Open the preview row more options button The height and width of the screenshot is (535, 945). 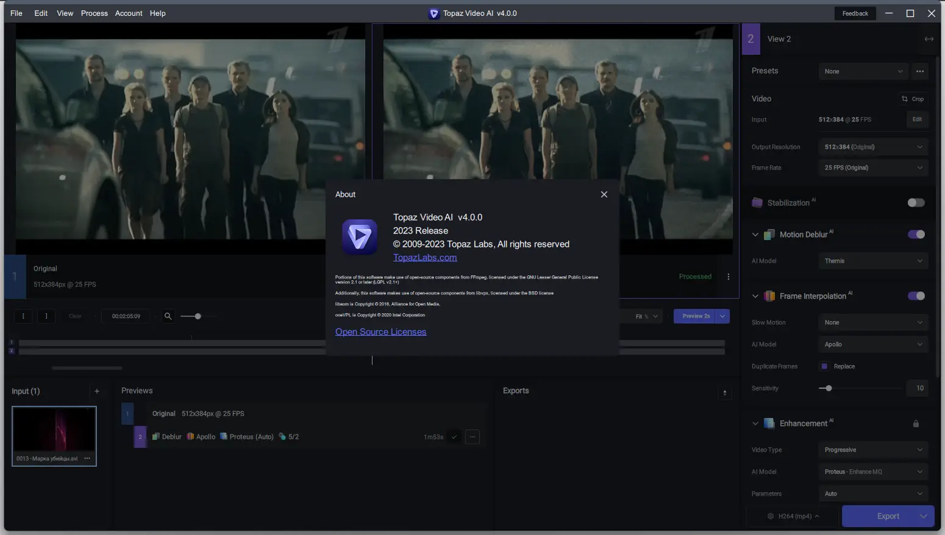(x=472, y=437)
